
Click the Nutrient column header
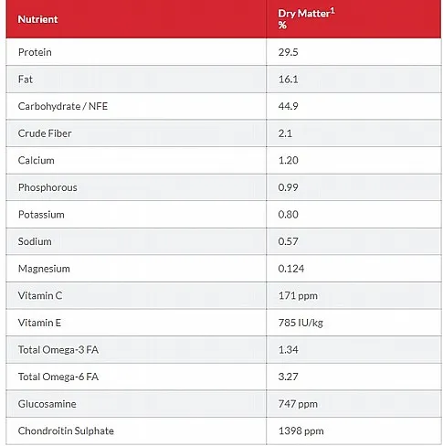[x=37, y=19]
